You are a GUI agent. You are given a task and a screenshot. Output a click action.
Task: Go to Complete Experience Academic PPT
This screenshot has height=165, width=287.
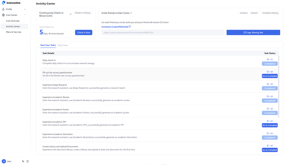270,125
